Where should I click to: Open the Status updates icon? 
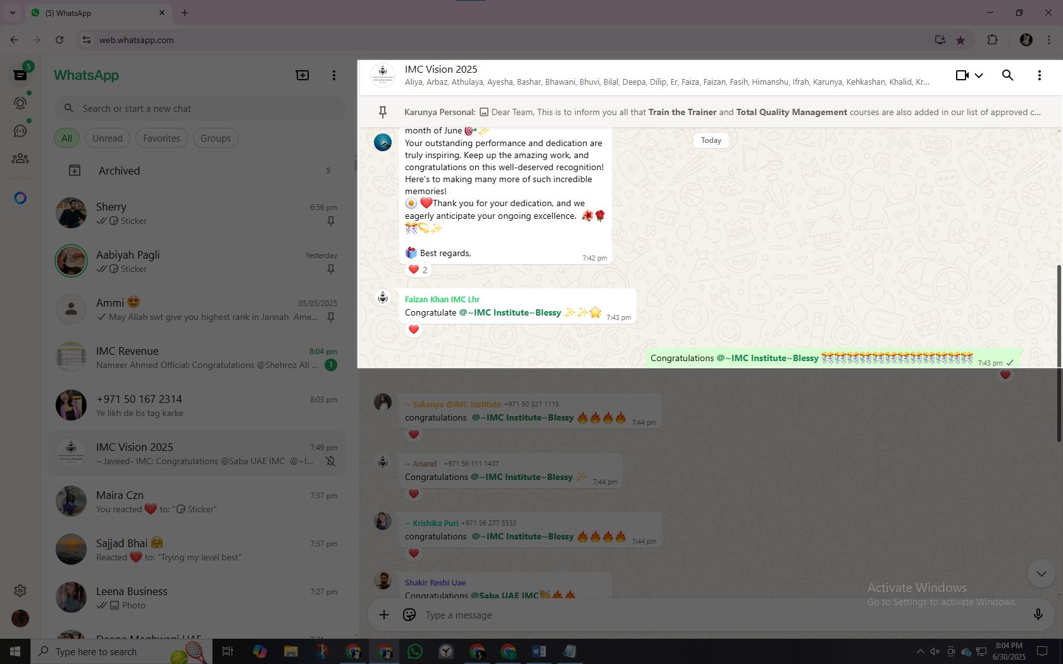[x=20, y=103]
